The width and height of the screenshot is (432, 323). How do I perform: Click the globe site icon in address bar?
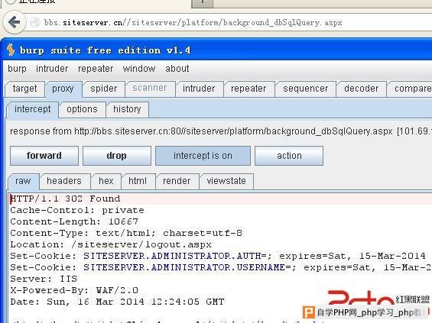click(x=34, y=22)
